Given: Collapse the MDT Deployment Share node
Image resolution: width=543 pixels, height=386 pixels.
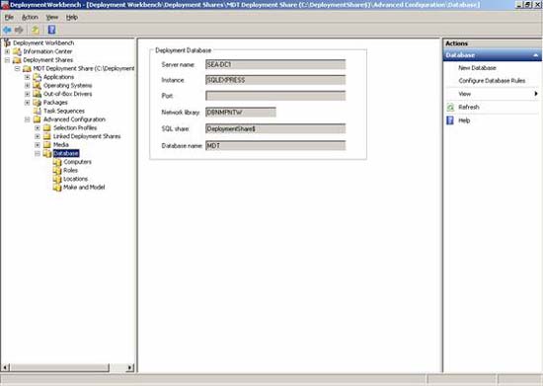Looking at the screenshot, I should [17, 68].
